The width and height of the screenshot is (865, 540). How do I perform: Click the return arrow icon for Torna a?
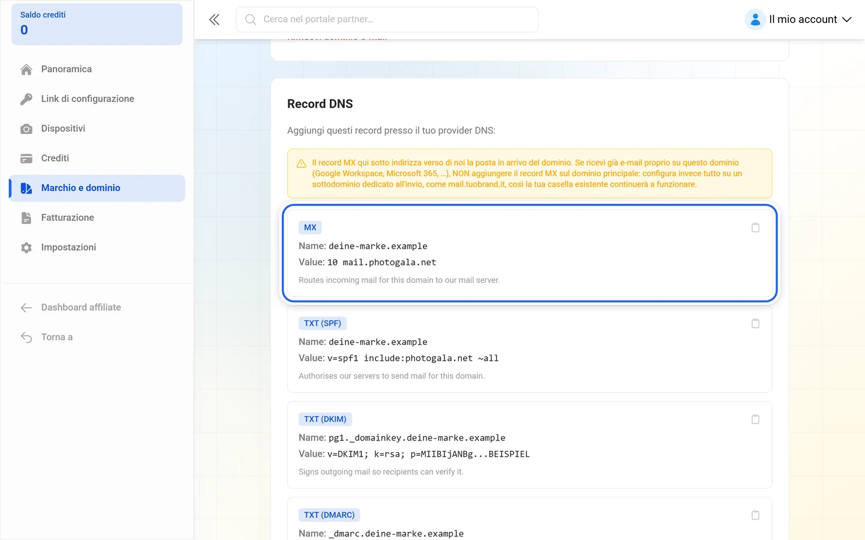[x=26, y=337]
